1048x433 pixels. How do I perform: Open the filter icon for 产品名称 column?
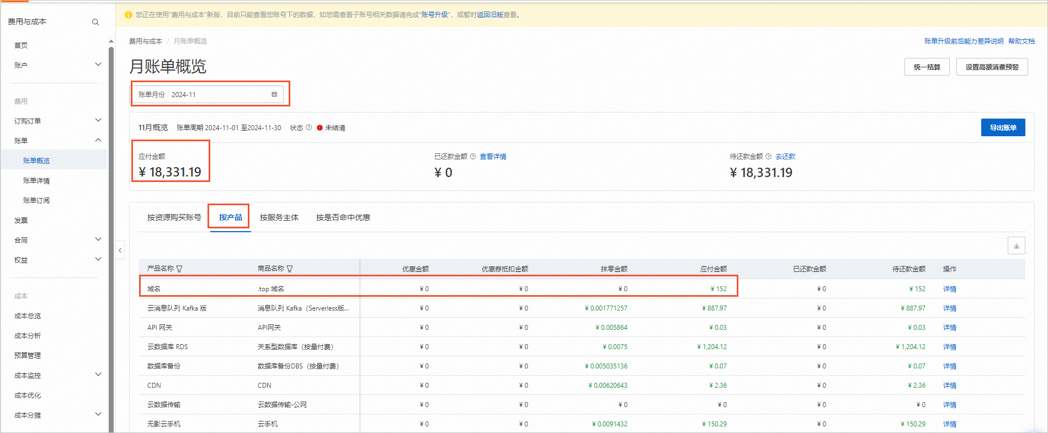[179, 269]
